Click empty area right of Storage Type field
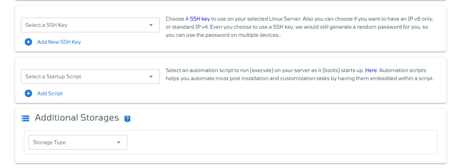The image size is (451, 168). pyautogui.click(x=282, y=142)
